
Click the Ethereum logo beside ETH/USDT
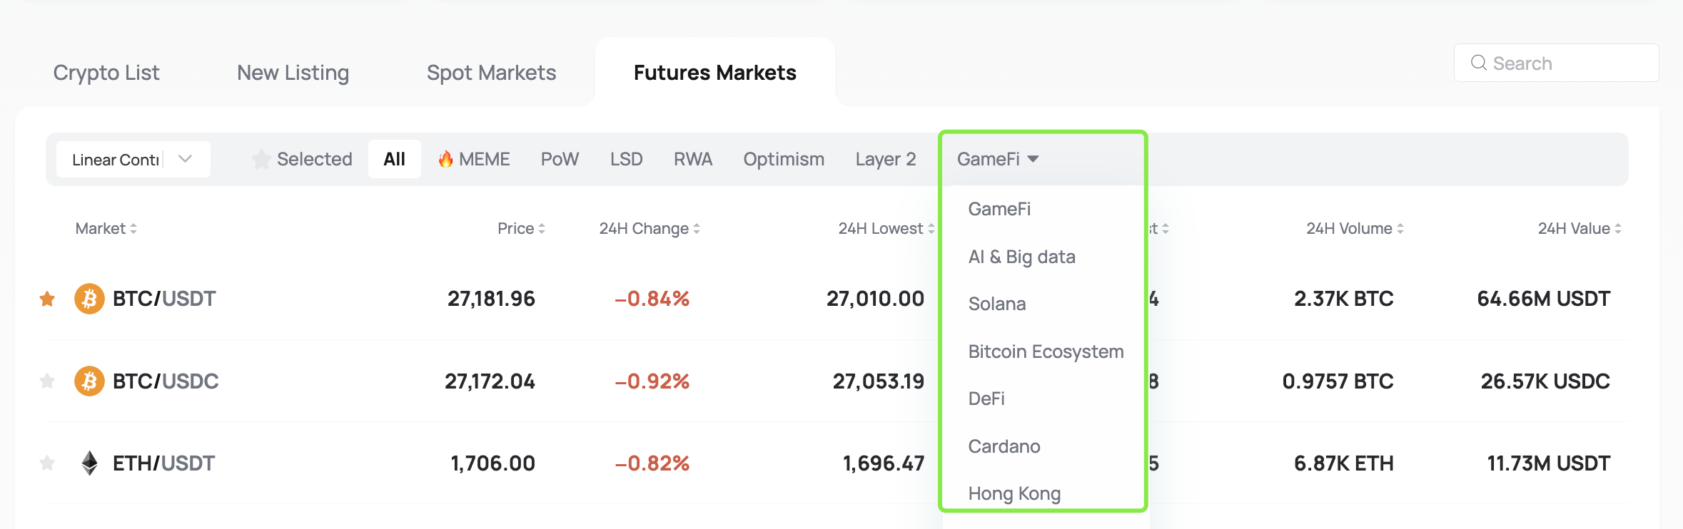click(89, 463)
